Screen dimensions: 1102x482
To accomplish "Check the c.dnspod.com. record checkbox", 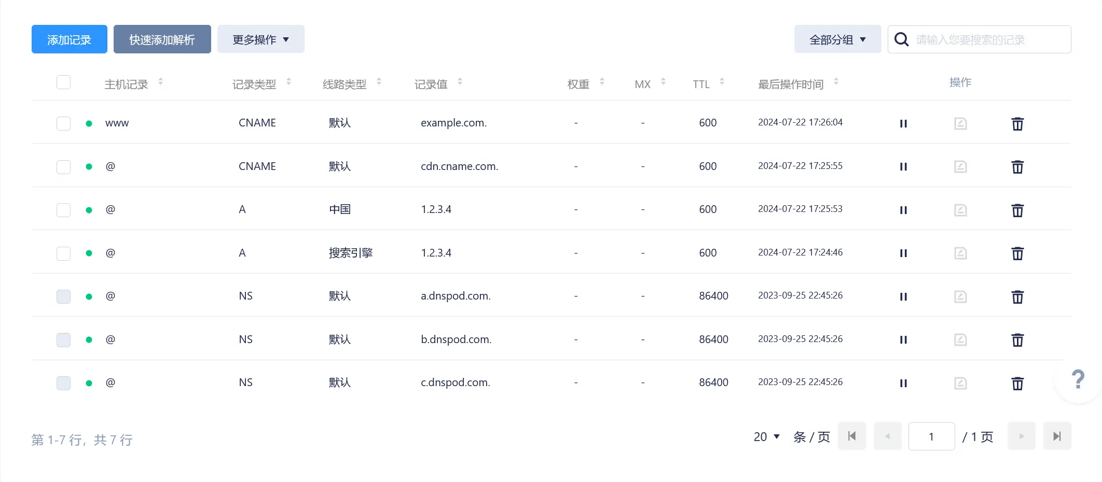I will pyautogui.click(x=63, y=383).
